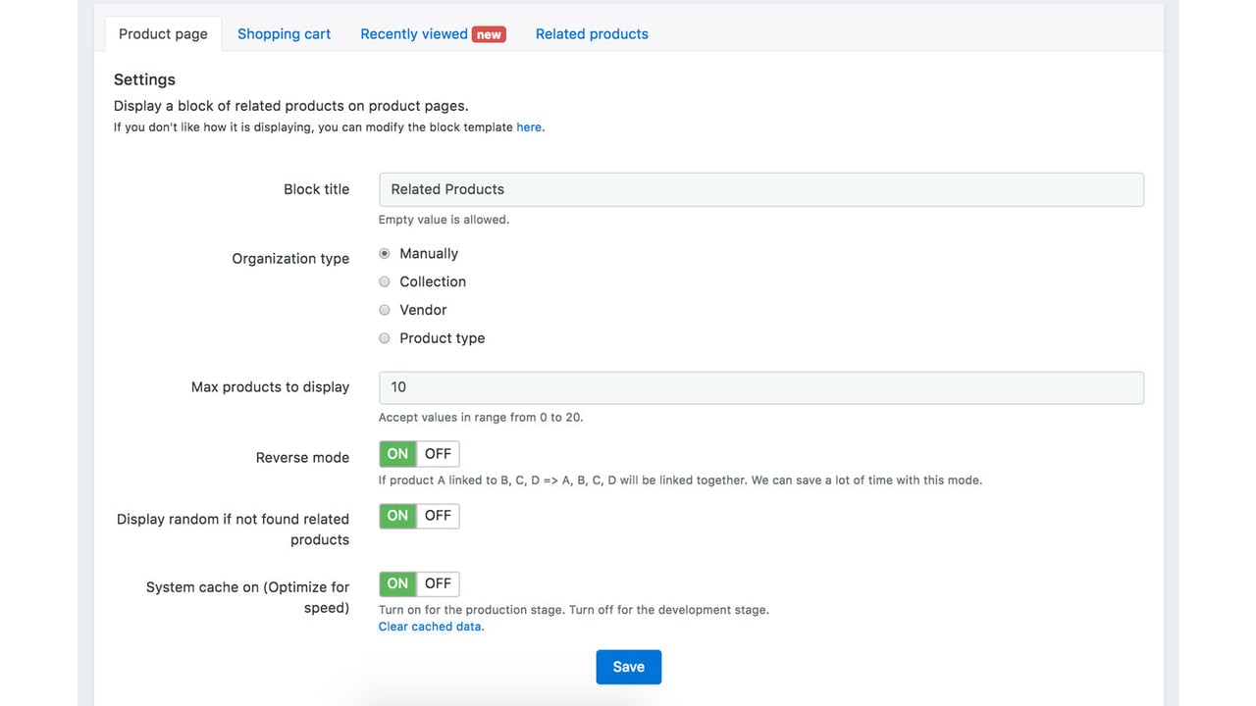Switch Reverse mode to OFF
1256x706 pixels.
[438, 454]
